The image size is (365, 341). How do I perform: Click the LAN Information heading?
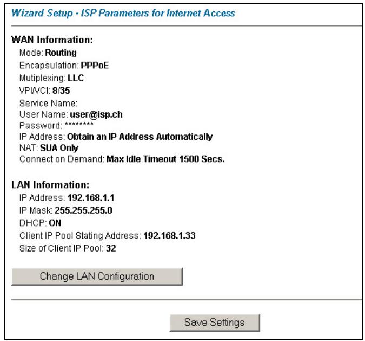[50, 185]
